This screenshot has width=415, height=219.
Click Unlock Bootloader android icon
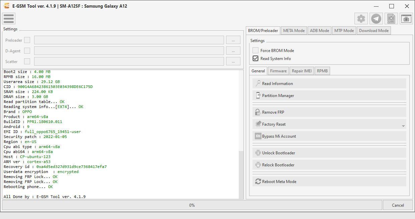(x=258, y=153)
